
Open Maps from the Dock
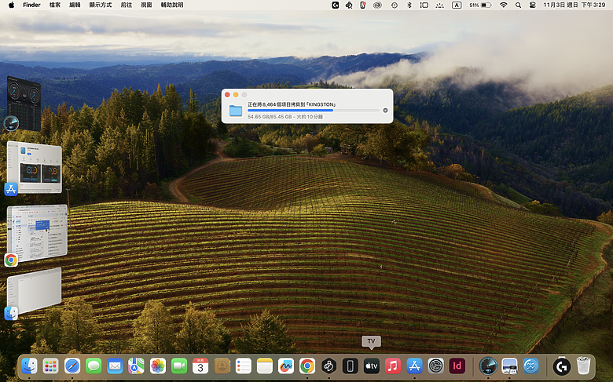tap(136, 366)
